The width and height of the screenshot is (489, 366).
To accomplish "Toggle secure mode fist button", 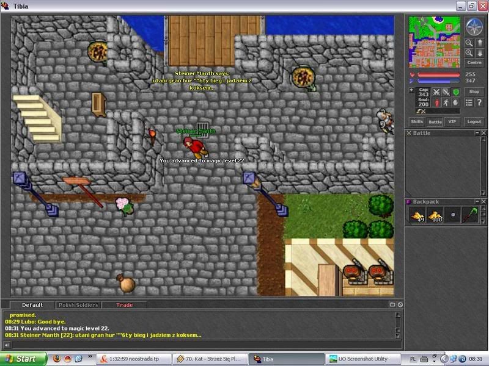I will click(x=456, y=102).
